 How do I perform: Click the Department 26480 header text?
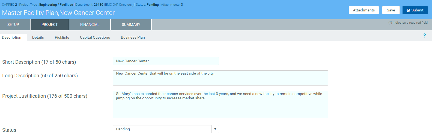tap(104, 5)
